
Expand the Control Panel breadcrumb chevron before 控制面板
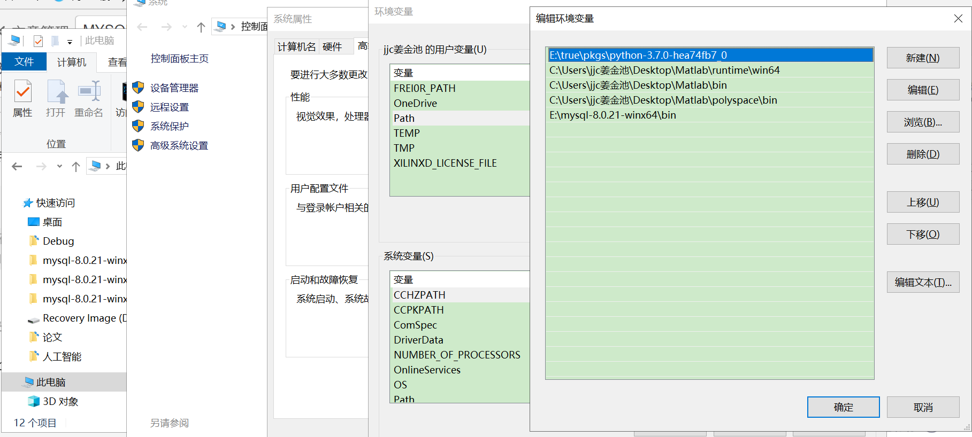(x=233, y=27)
